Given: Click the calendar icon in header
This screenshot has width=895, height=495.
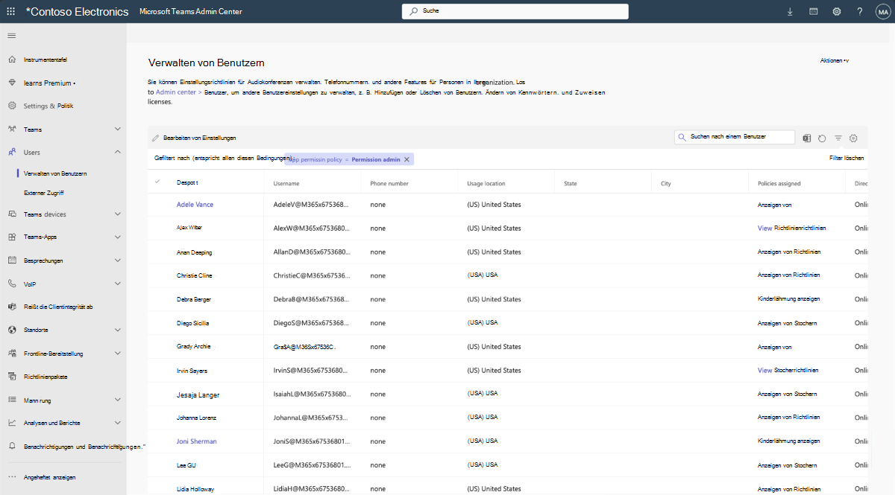Looking at the screenshot, I should 814,11.
